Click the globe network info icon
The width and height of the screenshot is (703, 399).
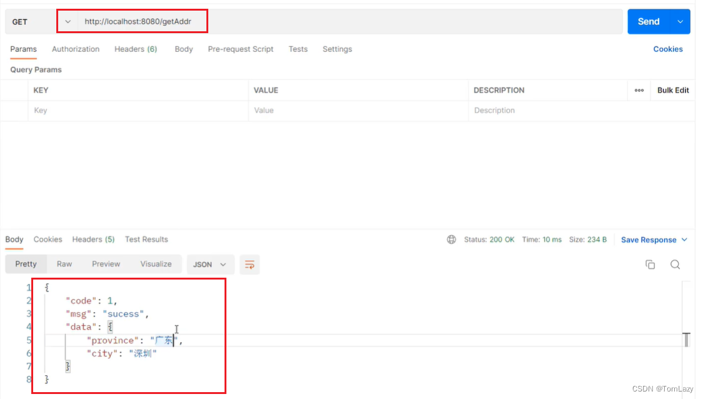(452, 240)
